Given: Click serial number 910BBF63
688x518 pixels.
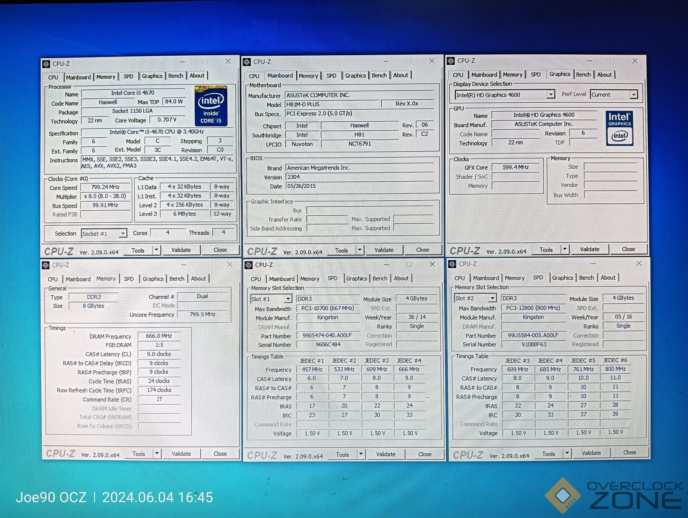Looking at the screenshot, I should (x=533, y=344).
